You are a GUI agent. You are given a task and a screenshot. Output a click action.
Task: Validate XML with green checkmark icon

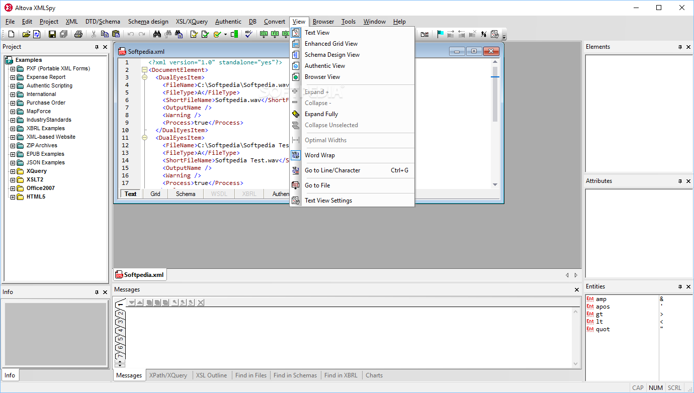(205, 34)
